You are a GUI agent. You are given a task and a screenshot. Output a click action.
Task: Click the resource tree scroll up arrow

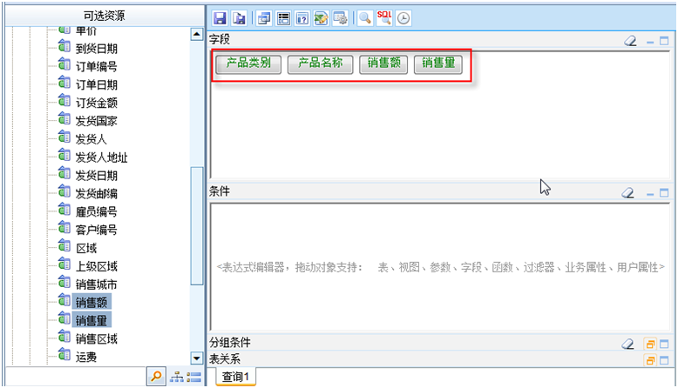click(x=197, y=34)
